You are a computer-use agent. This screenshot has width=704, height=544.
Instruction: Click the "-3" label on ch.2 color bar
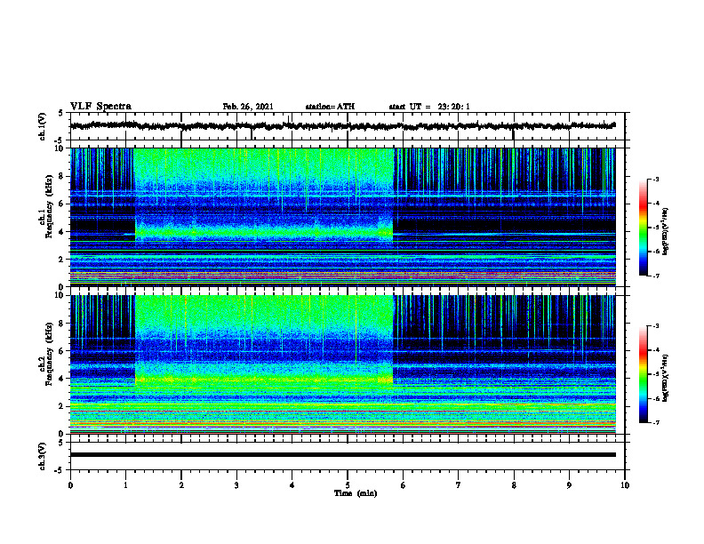click(656, 326)
